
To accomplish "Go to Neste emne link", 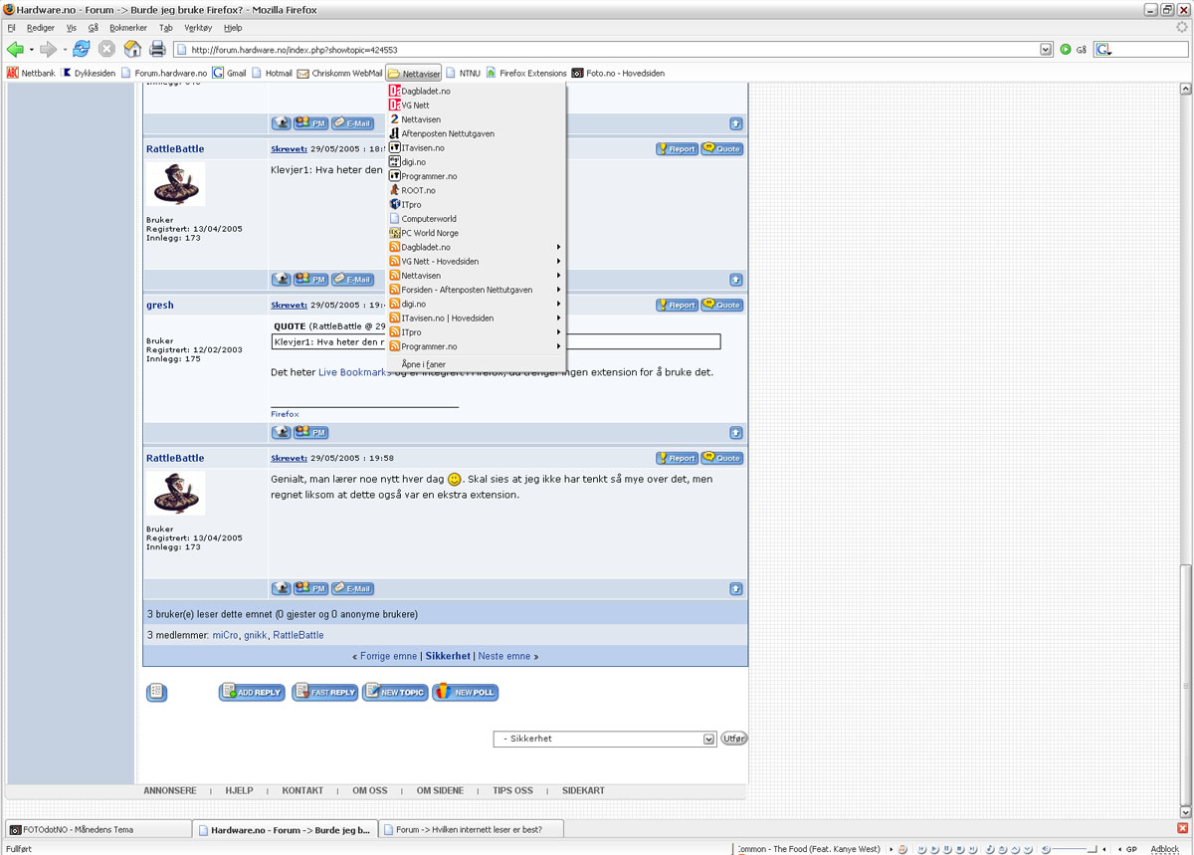I will pos(503,657).
